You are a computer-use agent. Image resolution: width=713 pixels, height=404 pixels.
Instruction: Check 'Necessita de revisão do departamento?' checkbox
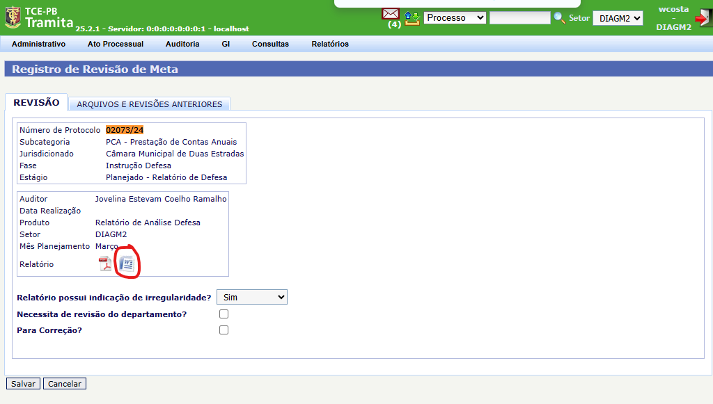[x=224, y=314]
